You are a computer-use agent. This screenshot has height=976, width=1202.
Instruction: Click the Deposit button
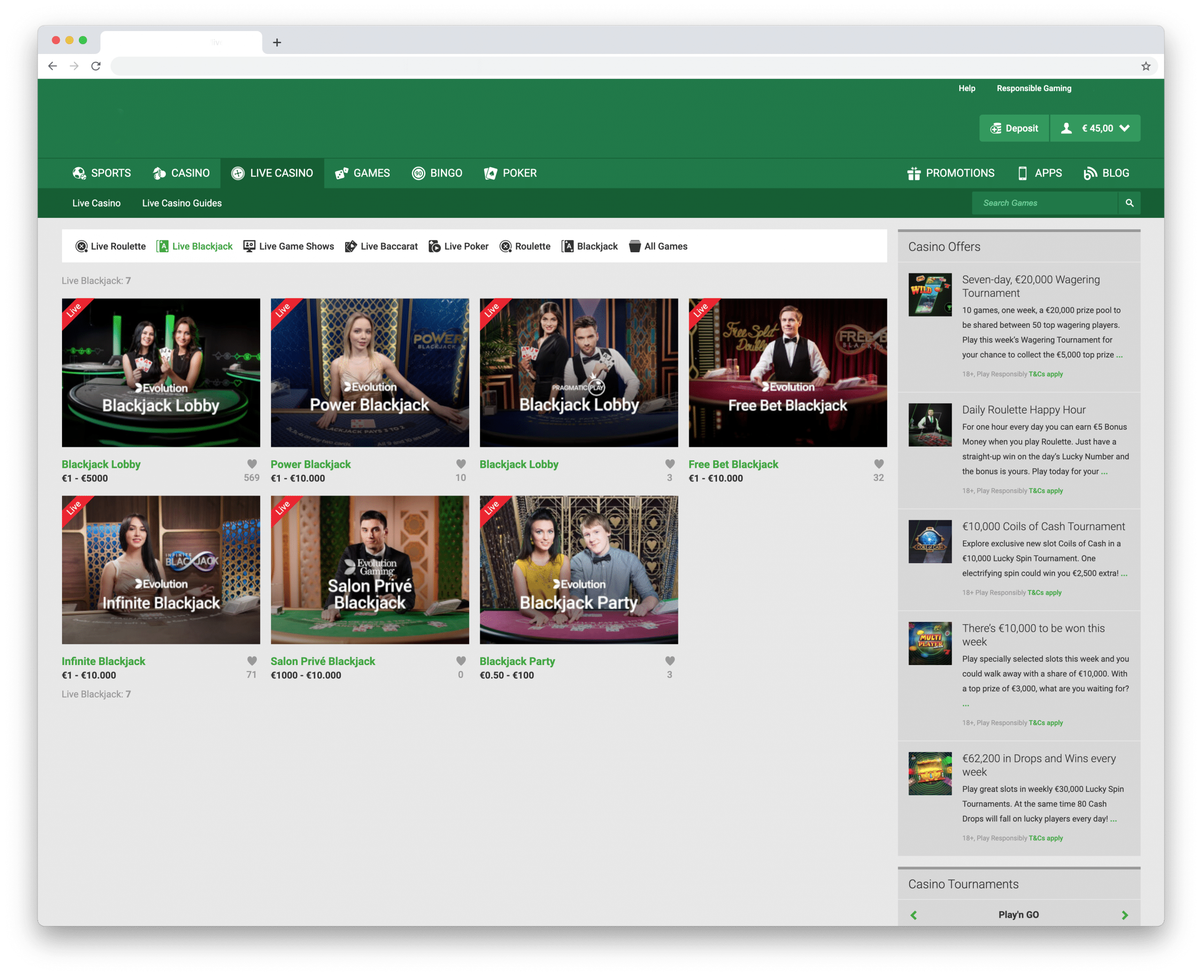[x=1014, y=128]
